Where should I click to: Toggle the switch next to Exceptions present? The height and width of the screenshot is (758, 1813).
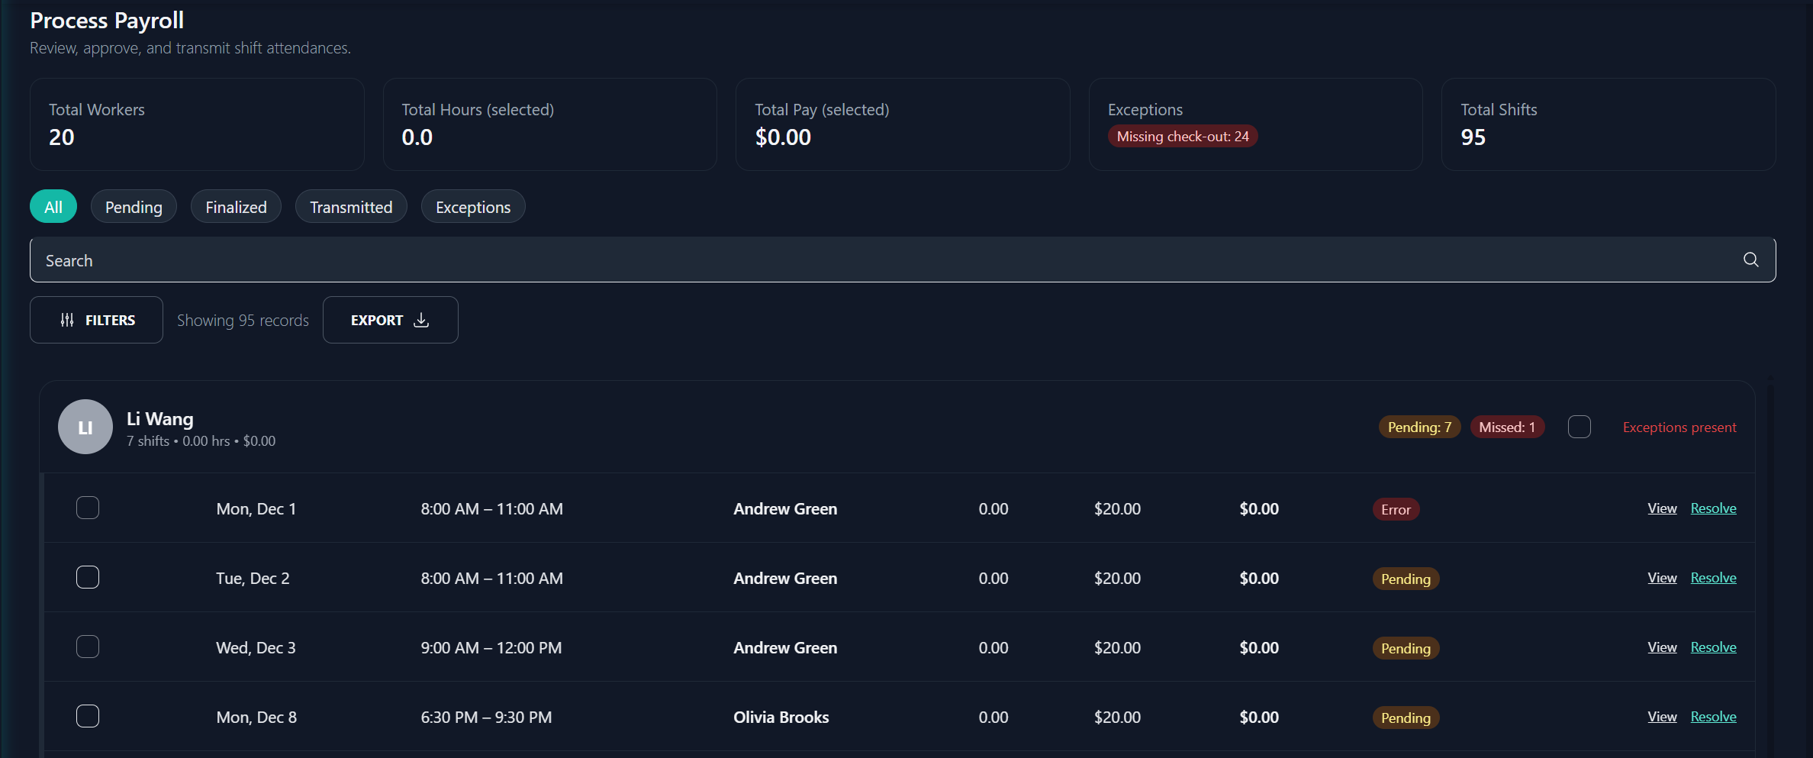(1580, 427)
